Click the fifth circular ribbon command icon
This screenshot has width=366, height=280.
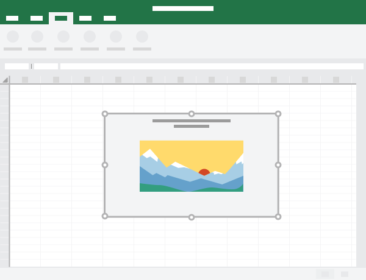point(116,37)
